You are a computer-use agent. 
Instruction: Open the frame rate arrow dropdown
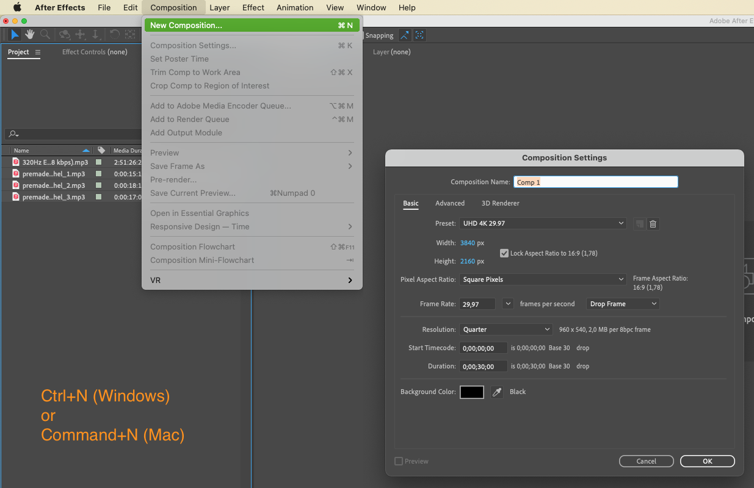click(x=508, y=303)
